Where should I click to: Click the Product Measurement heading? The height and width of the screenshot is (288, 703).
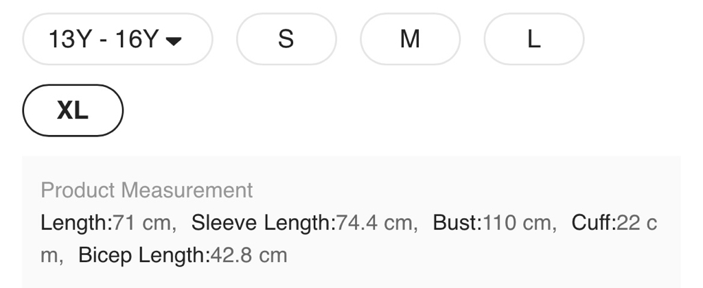[146, 190]
